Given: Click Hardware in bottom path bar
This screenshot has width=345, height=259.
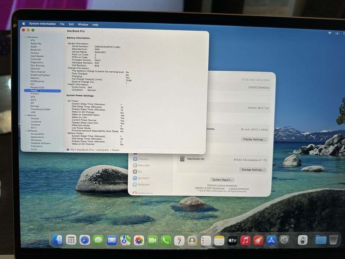Looking at the screenshot, I should pyautogui.click(x=102, y=150).
